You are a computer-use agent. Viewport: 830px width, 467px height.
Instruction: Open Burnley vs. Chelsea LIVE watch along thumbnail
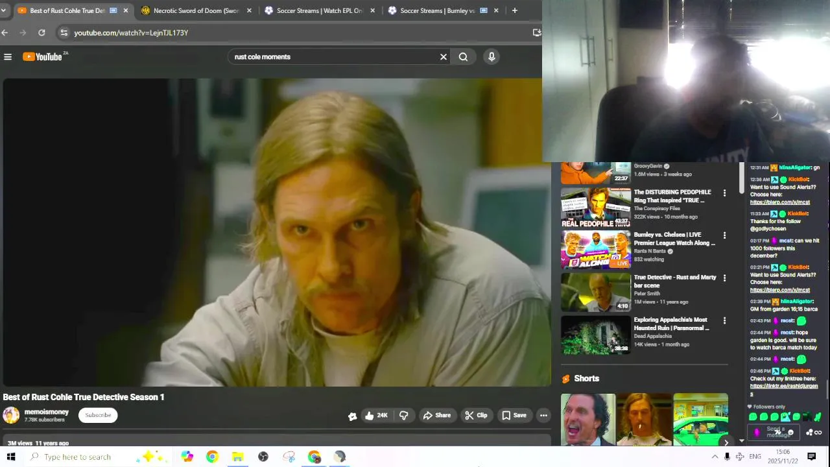point(595,250)
